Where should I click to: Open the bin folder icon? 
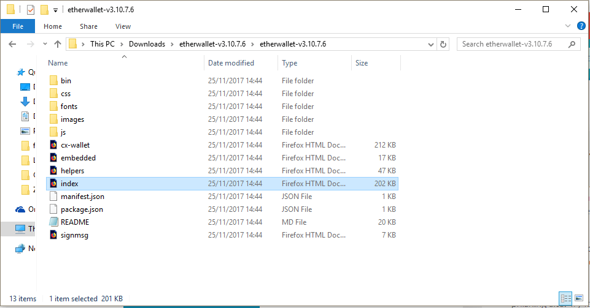(x=54, y=81)
